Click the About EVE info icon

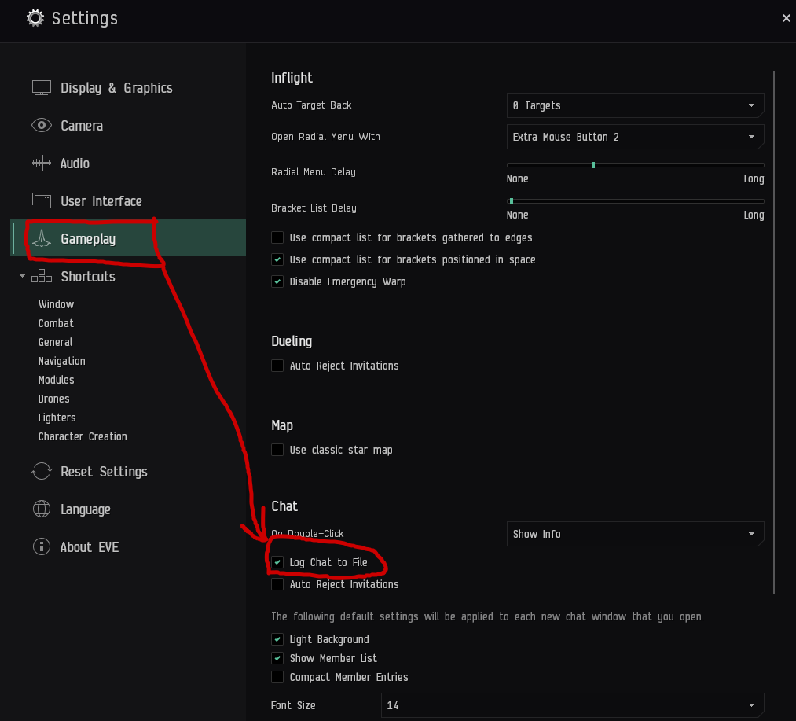(x=42, y=547)
